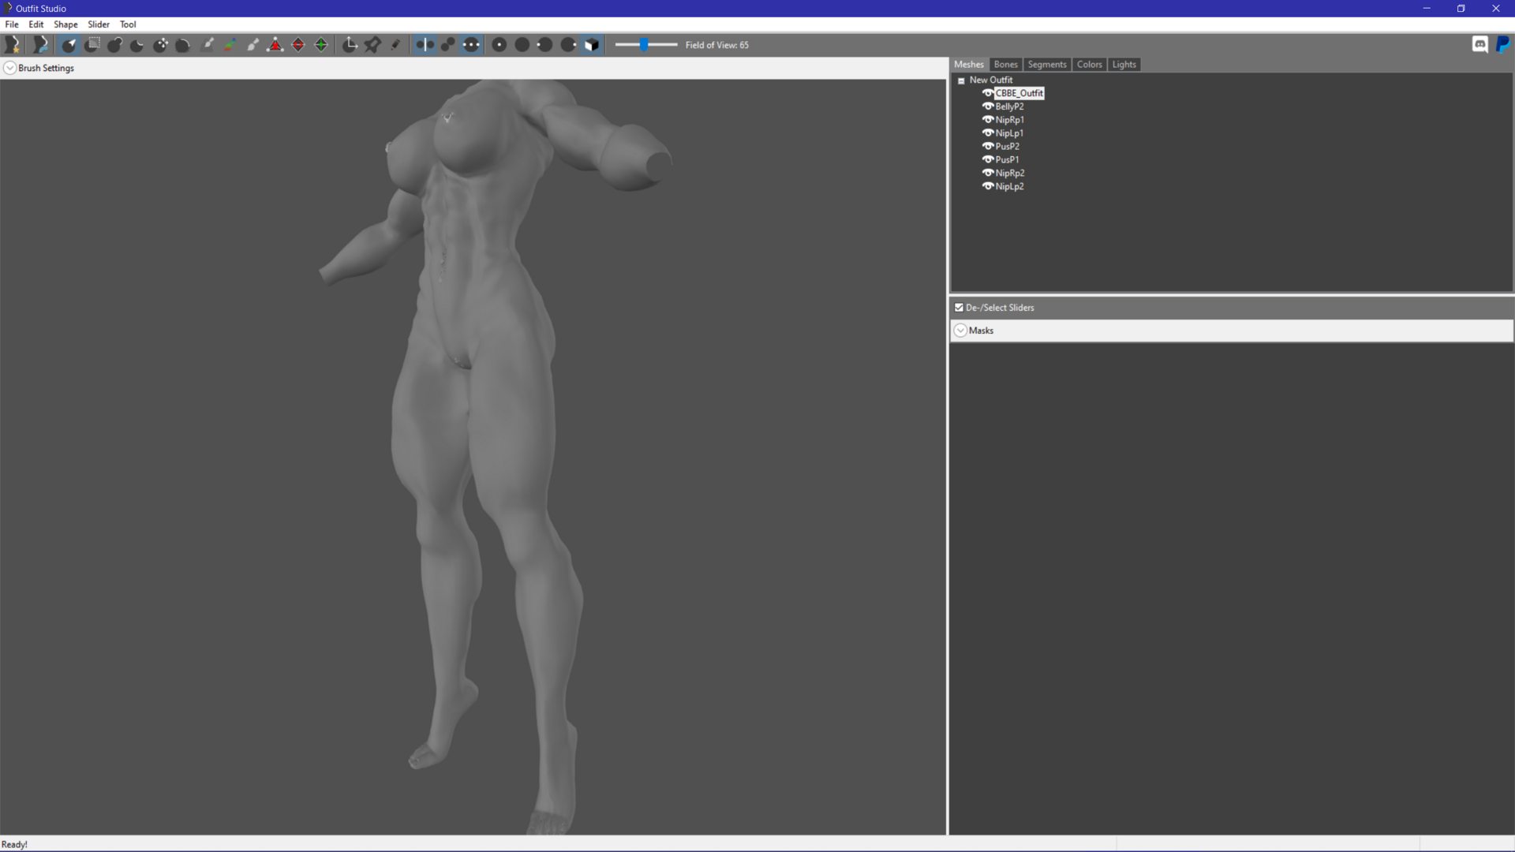Expand the Masks section
The width and height of the screenshot is (1515, 852).
pyautogui.click(x=960, y=331)
